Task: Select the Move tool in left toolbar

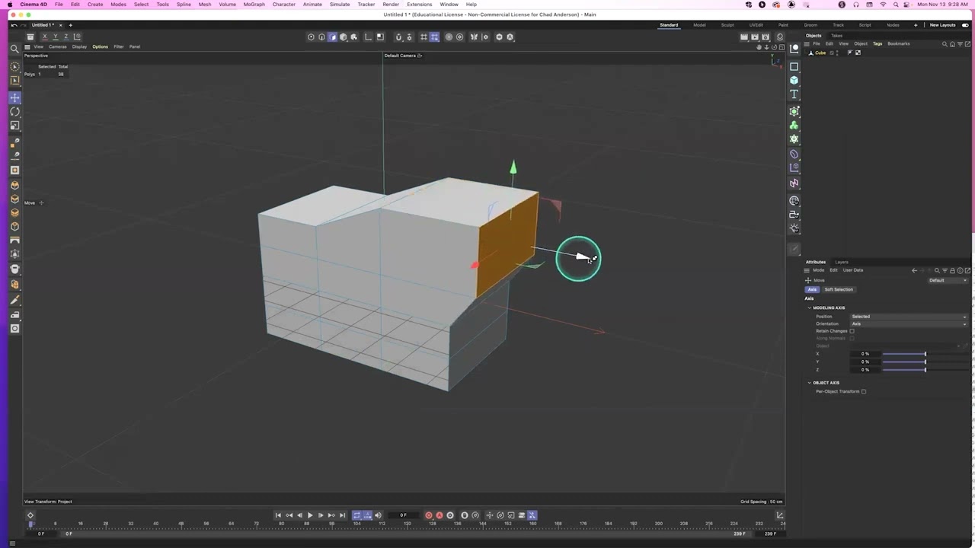Action: click(14, 97)
